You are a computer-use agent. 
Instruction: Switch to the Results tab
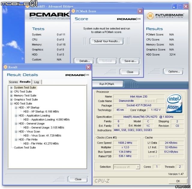(x=25, y=82)
